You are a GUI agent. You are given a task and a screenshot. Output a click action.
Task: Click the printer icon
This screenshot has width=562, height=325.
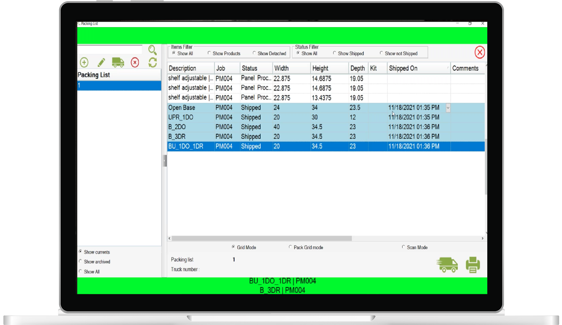(473, 265)
